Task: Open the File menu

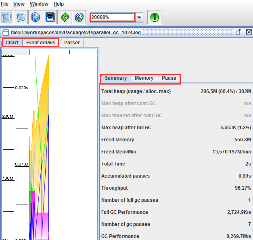Action: click(x=4, y=4)
